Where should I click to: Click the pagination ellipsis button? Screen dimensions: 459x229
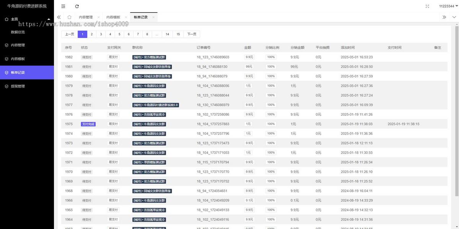[x=157, y=34]
